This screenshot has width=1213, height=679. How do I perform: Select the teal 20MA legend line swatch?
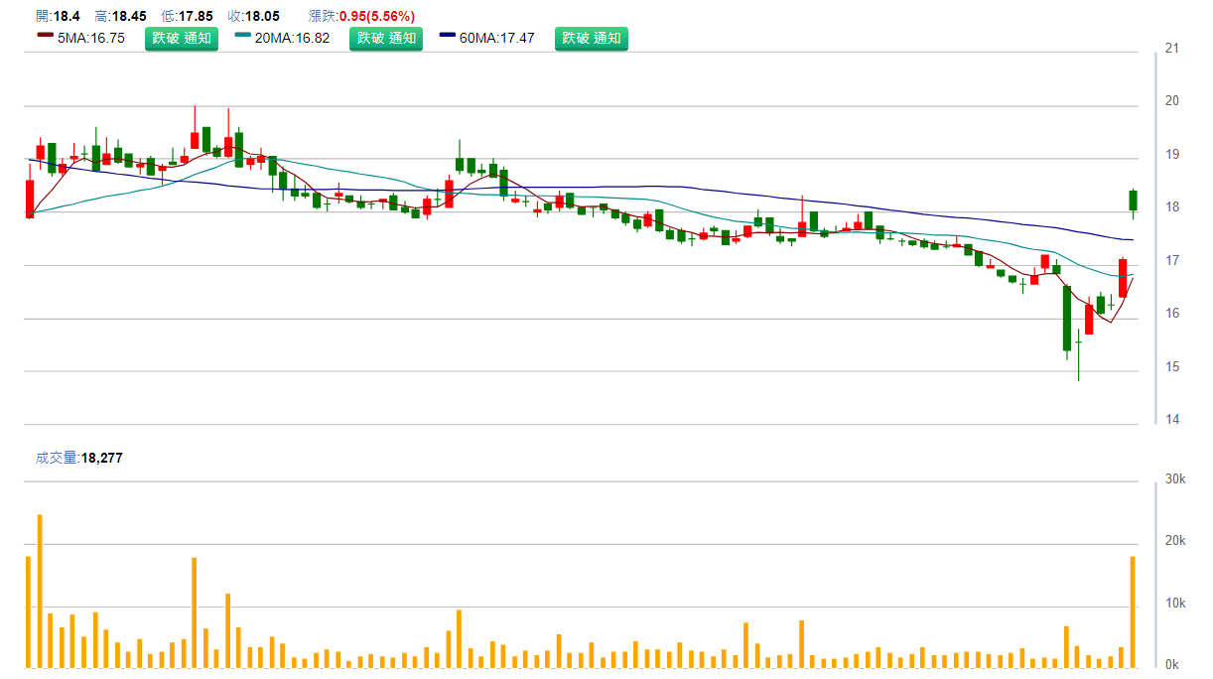coord(243,38)
